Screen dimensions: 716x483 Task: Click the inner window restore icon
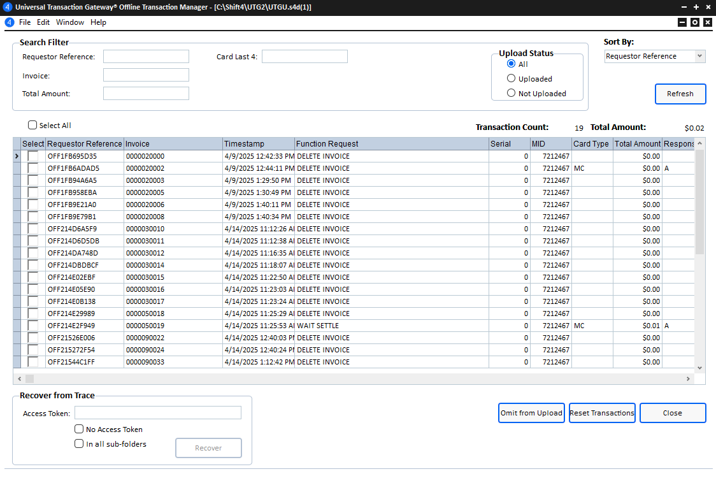695,22
